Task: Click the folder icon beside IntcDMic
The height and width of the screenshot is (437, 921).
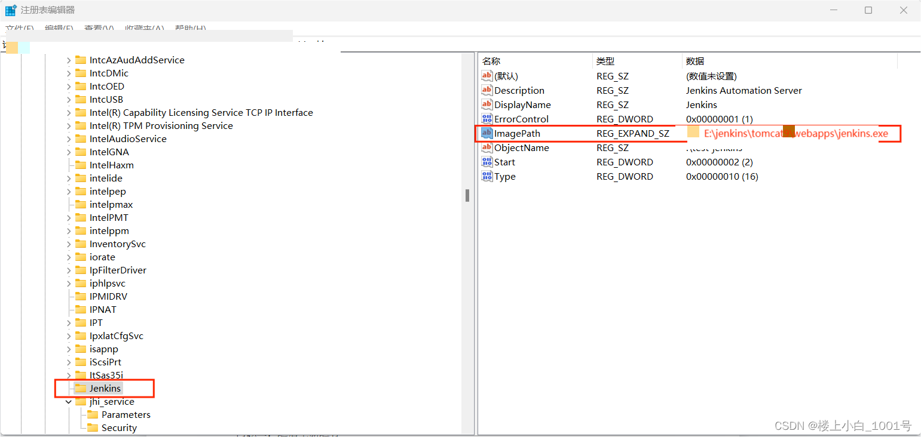Action: coord(81,73)
